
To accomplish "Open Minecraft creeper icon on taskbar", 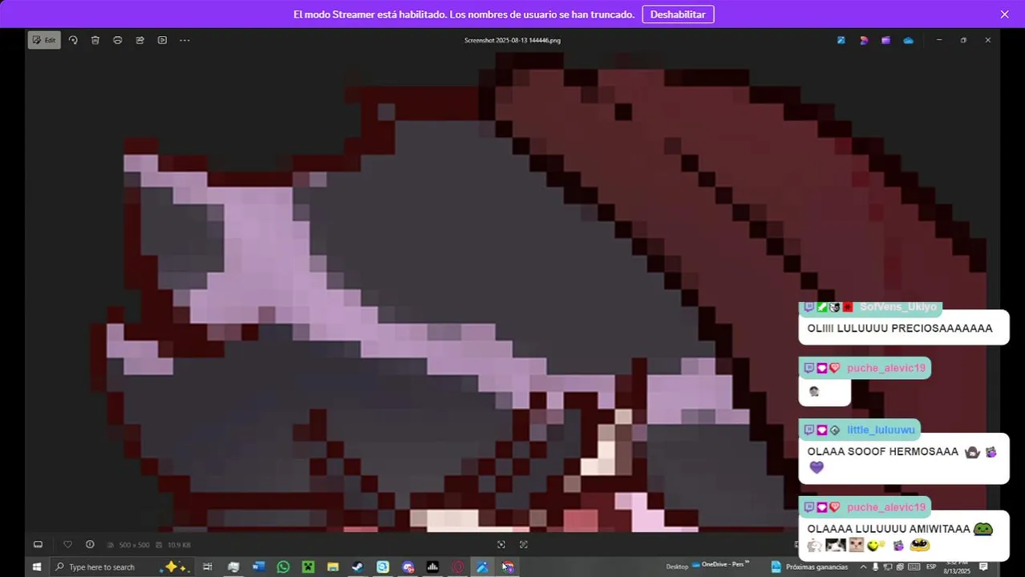I will point(308,567).
